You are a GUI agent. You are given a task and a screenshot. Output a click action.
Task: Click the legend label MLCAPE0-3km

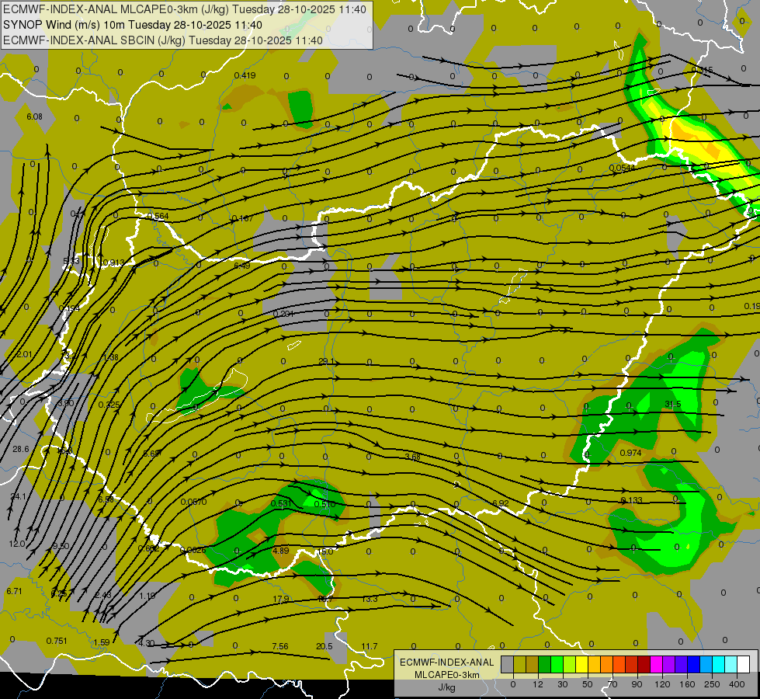447,675
